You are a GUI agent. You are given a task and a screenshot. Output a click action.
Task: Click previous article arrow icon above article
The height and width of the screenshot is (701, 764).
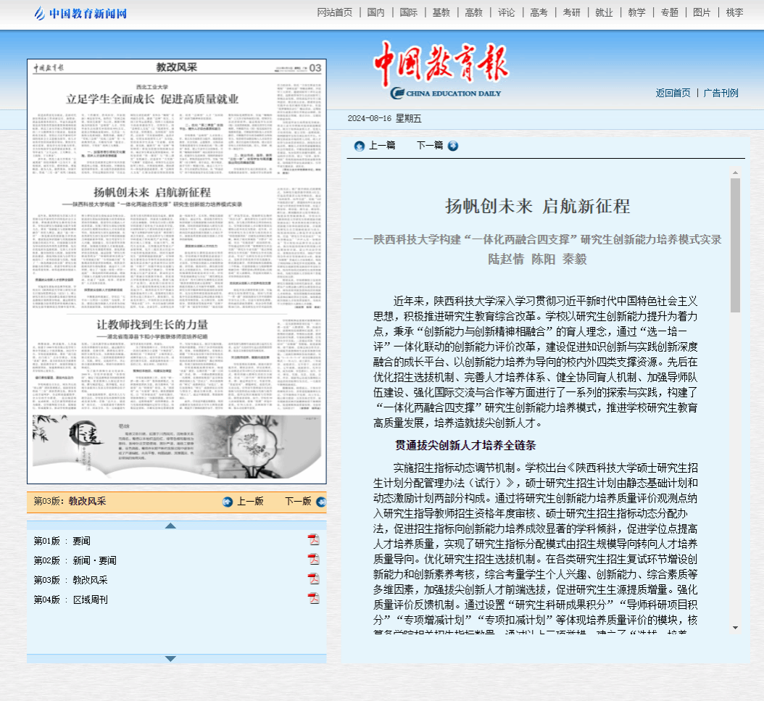[359, 146]
